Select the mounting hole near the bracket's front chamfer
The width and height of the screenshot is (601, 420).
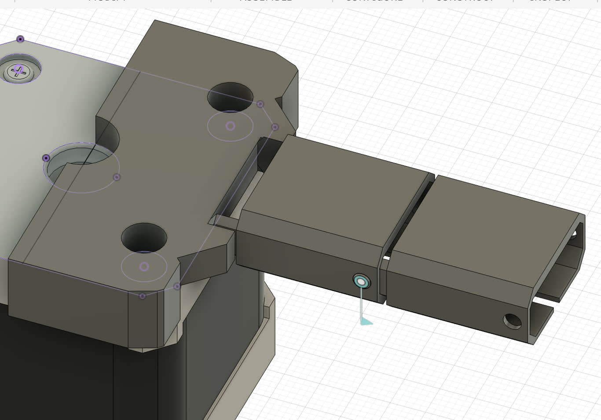tap(144, 238)
